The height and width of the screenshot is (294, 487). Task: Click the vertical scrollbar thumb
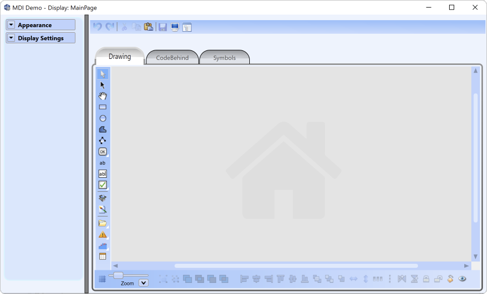475,158
